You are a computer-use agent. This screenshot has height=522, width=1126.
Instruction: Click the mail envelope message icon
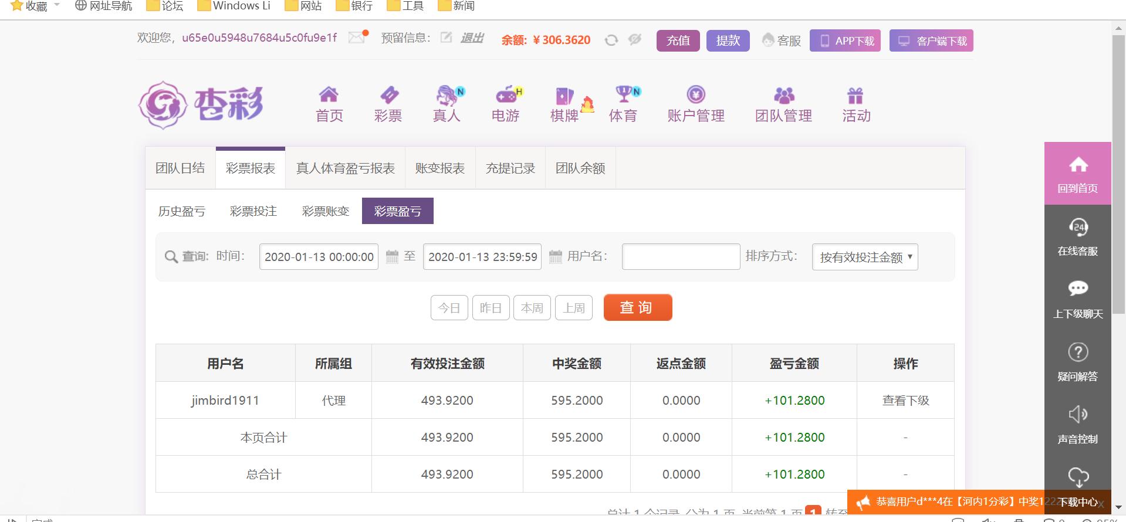click(x=356, y=38)
